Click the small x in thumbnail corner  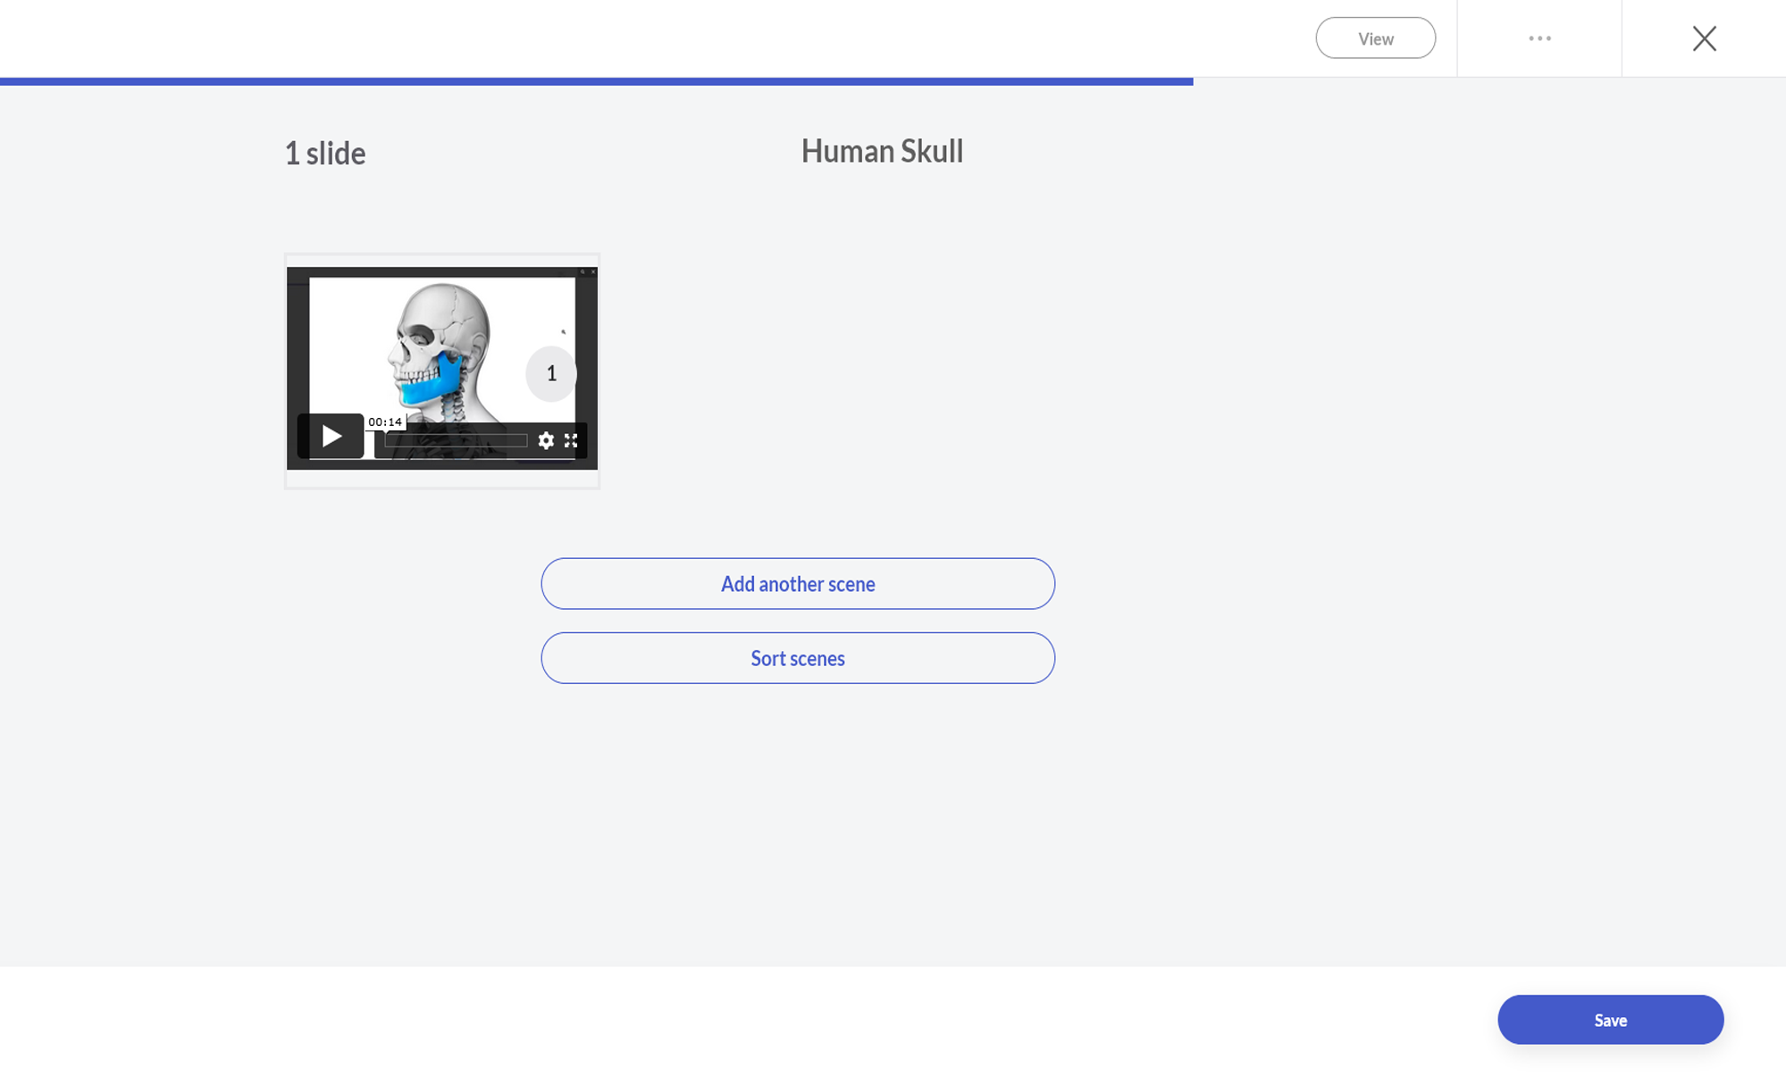(593, 272)
